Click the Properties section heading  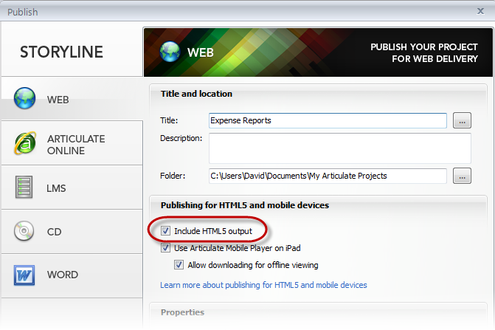pyautogui.click(x=182, y=312)
